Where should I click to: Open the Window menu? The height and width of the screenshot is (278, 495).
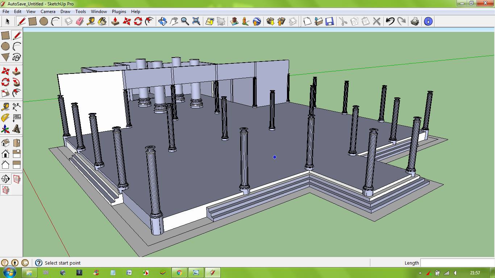click(99, 12)
